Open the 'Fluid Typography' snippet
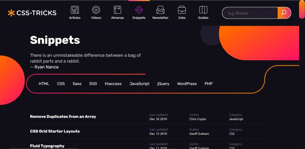 tap(47, 146)
